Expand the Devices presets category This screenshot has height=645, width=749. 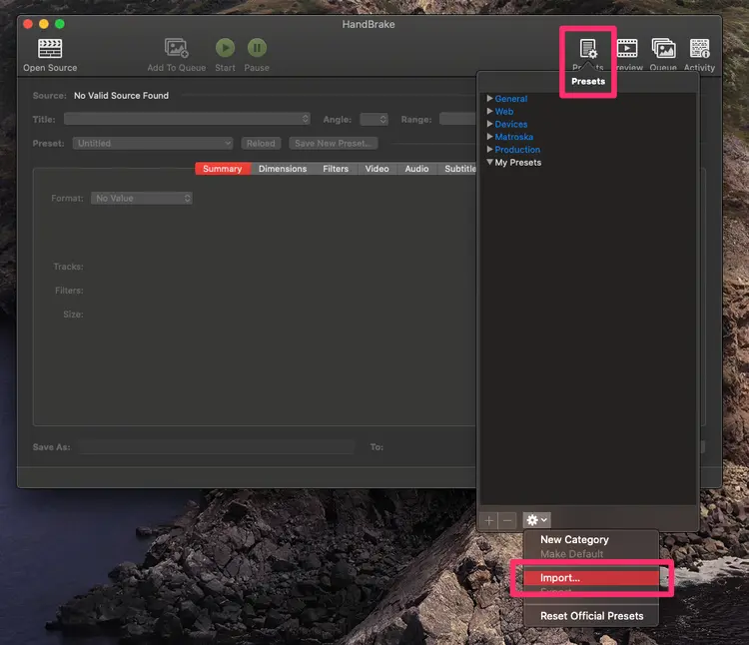click(489, 124)
